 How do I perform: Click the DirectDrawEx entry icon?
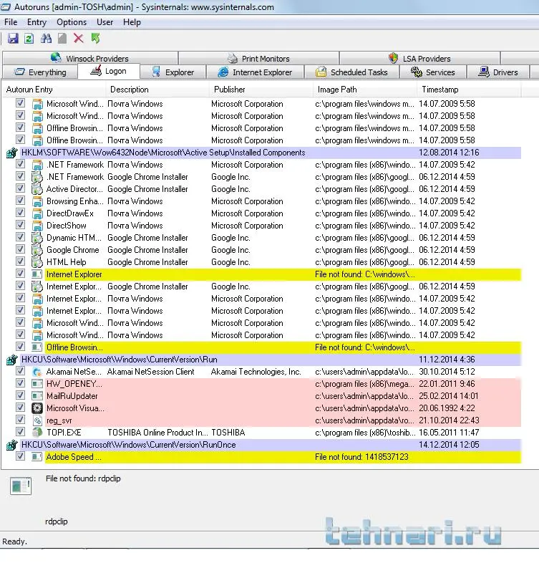37,213
